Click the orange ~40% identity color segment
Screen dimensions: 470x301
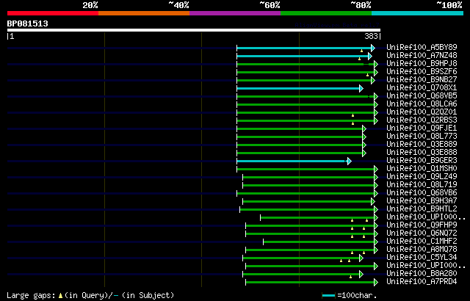click(x=144, y=13)
